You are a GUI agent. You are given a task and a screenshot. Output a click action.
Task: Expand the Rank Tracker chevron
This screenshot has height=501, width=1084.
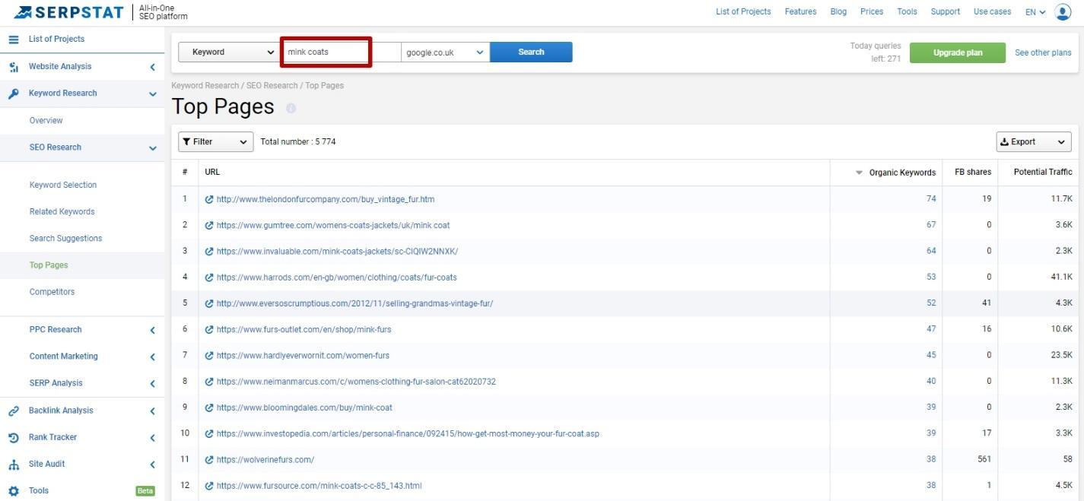[x=152, y=437]
